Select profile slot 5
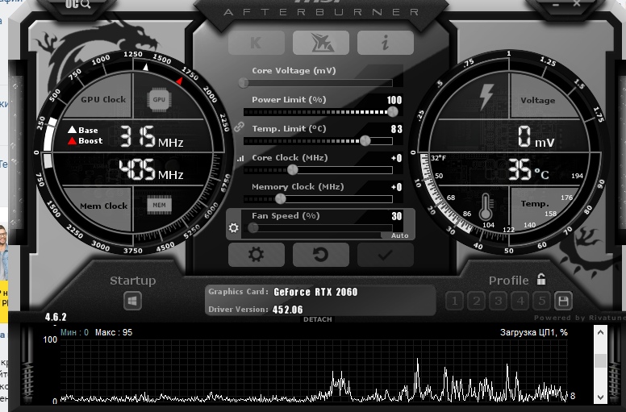 (x=542, y=301)
